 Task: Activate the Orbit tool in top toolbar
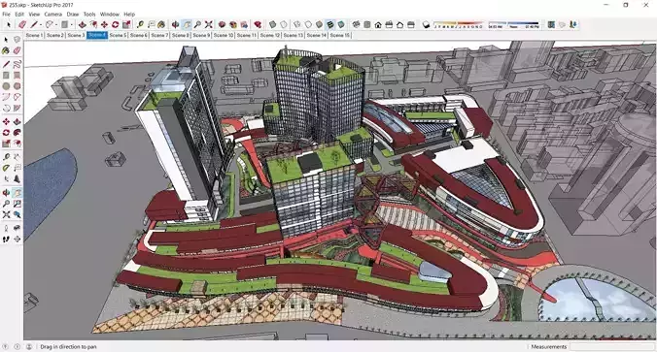pyautogui.click(x=175, y=24)
